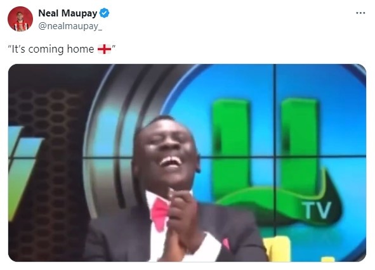
Task: Open the three-dot more options menu
Action: pos(360,13)
